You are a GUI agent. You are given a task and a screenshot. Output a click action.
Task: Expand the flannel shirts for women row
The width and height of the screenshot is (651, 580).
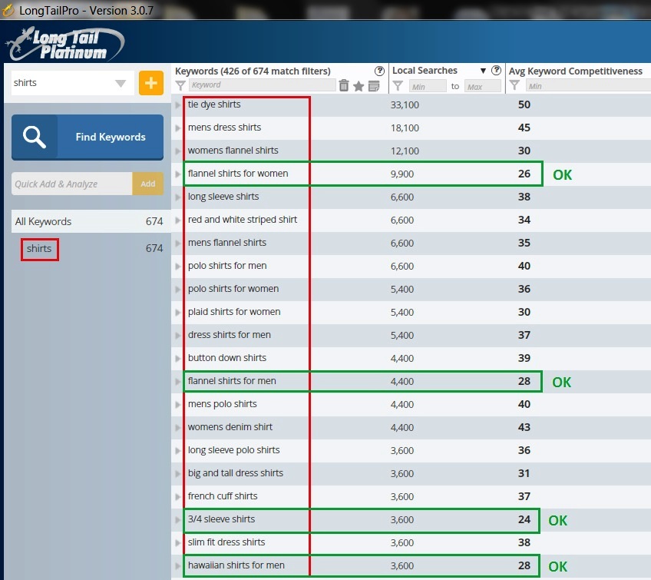click(177, 174)
